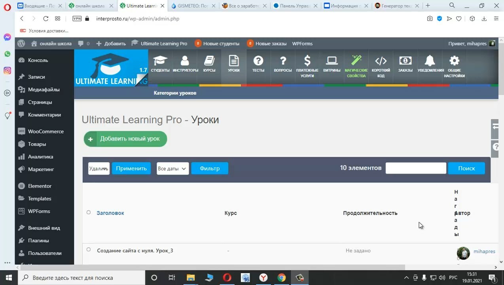The height and width of the screenshot is (285, 504).
Task: Open the Все даты dropdown
Action: 172,168
